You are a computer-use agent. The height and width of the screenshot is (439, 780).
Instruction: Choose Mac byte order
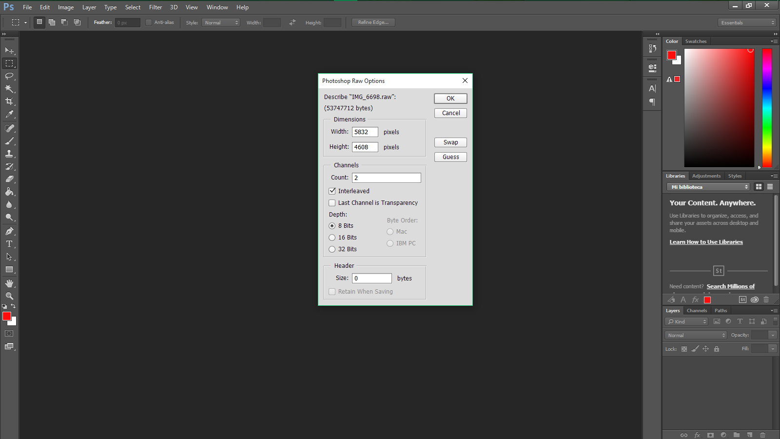[390, 232]
